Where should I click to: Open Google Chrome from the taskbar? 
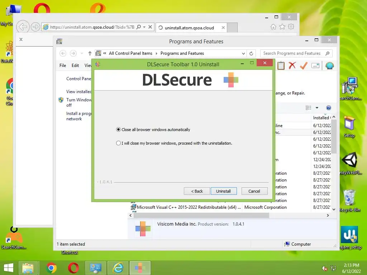51,268
